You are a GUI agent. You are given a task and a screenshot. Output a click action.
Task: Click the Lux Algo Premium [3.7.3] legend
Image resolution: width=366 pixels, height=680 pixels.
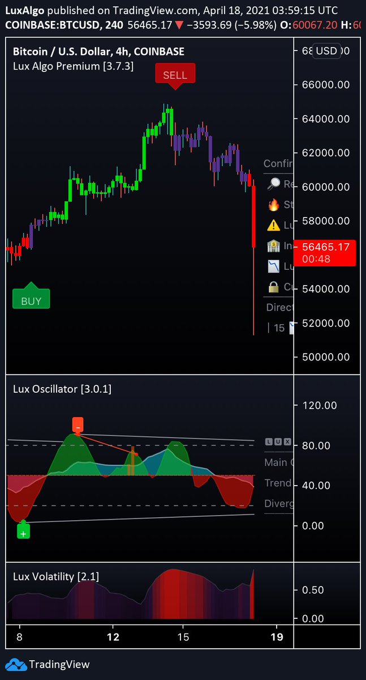[73, 66]
